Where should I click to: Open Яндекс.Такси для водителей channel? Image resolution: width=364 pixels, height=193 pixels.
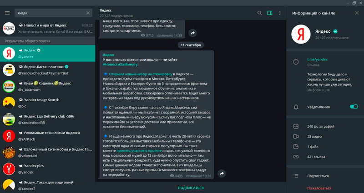48,185
